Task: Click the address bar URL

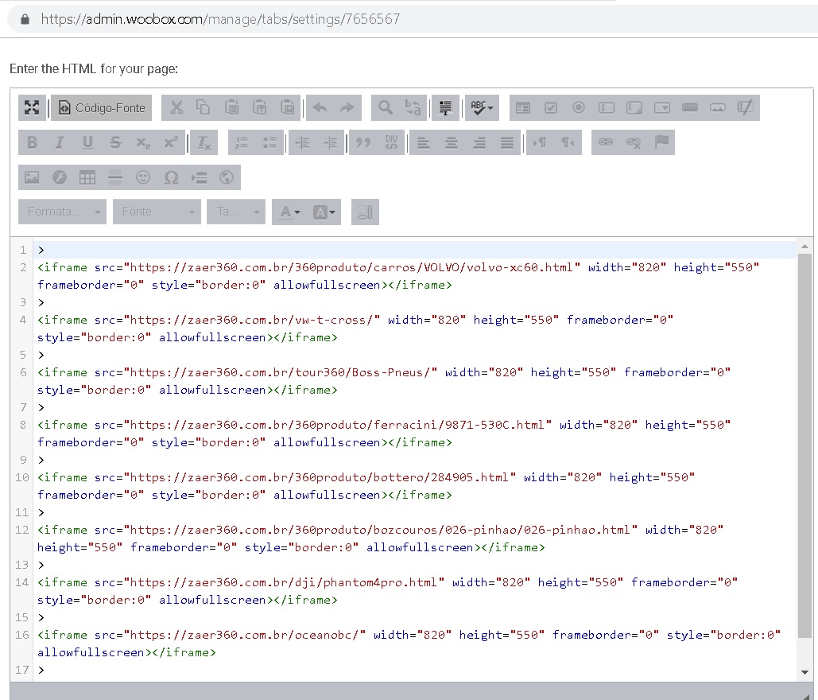Action: [x=220, y=19]
